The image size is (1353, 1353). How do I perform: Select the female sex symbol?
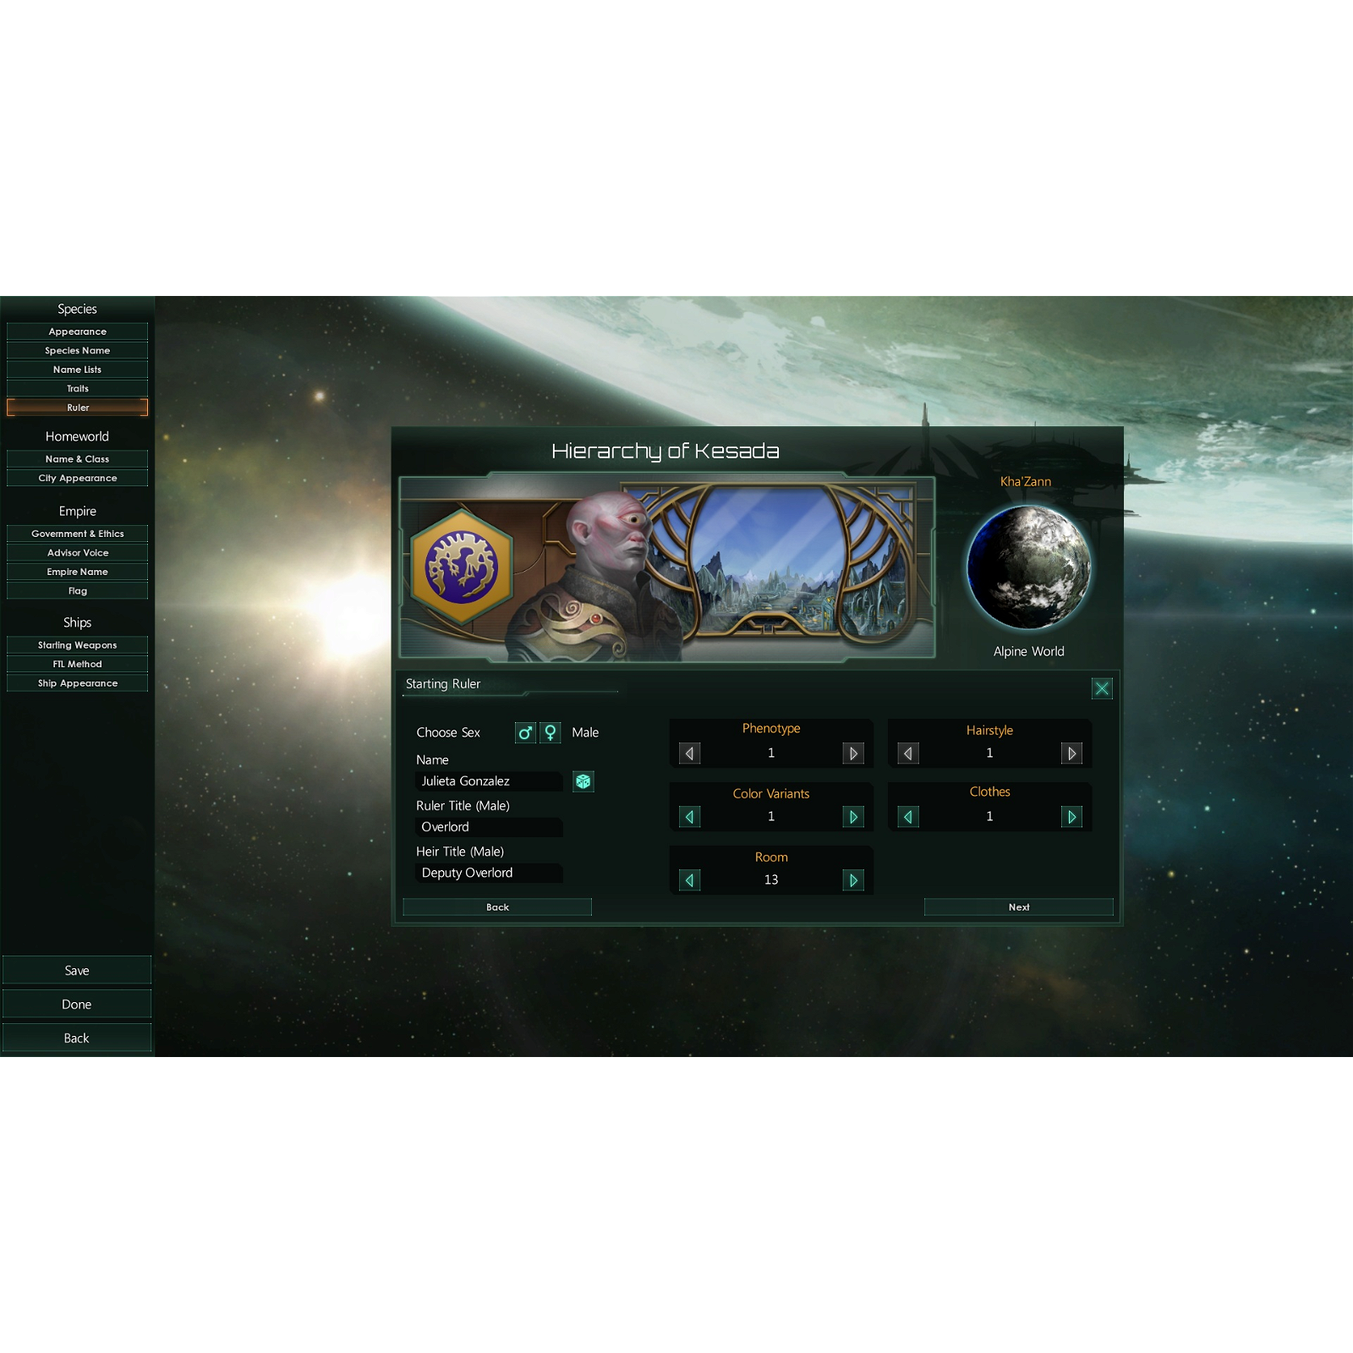pos(550,732)
